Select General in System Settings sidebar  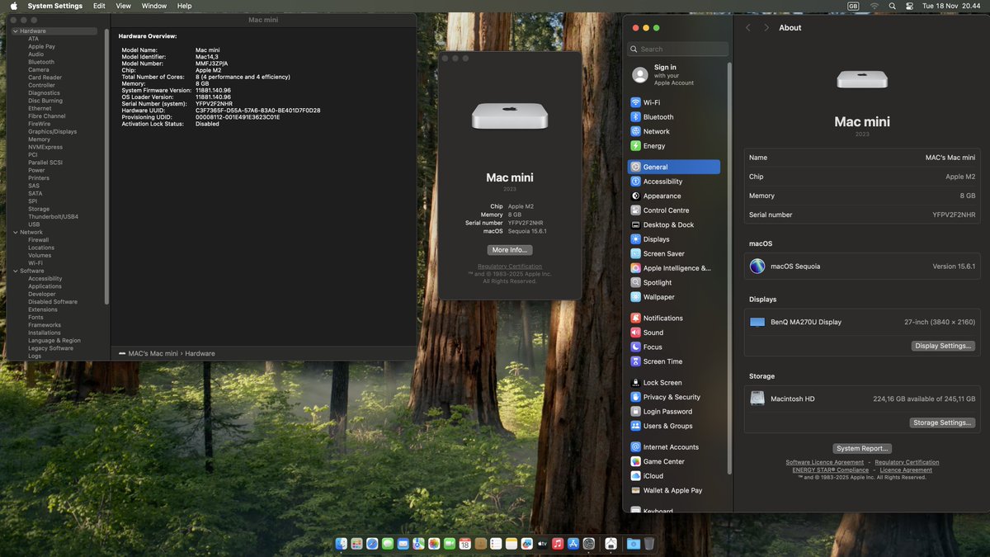[674, 167]
